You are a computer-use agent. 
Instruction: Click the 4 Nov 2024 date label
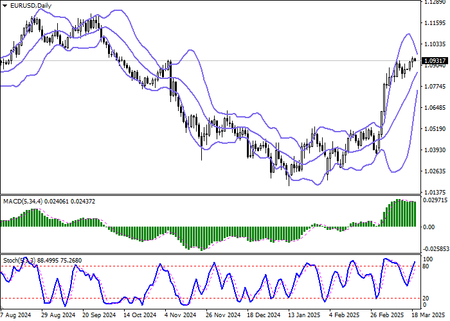pos(180,316)
